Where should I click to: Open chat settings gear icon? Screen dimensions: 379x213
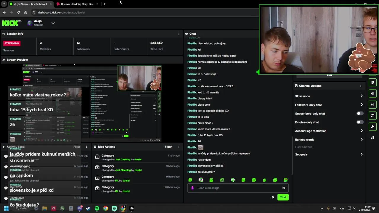pos(273,197)
